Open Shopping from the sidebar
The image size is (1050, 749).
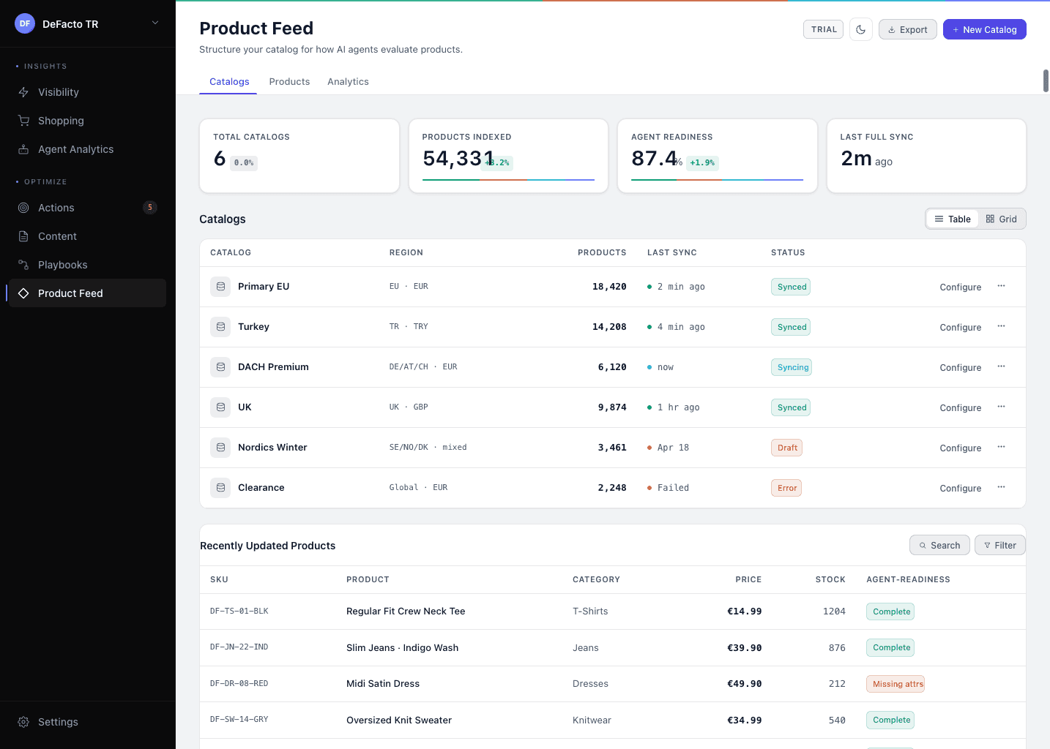pos(60,120)
